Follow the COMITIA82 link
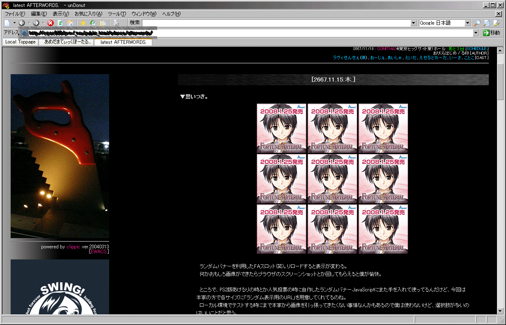The height and width of the screenshot is (325, 506). 386,49
